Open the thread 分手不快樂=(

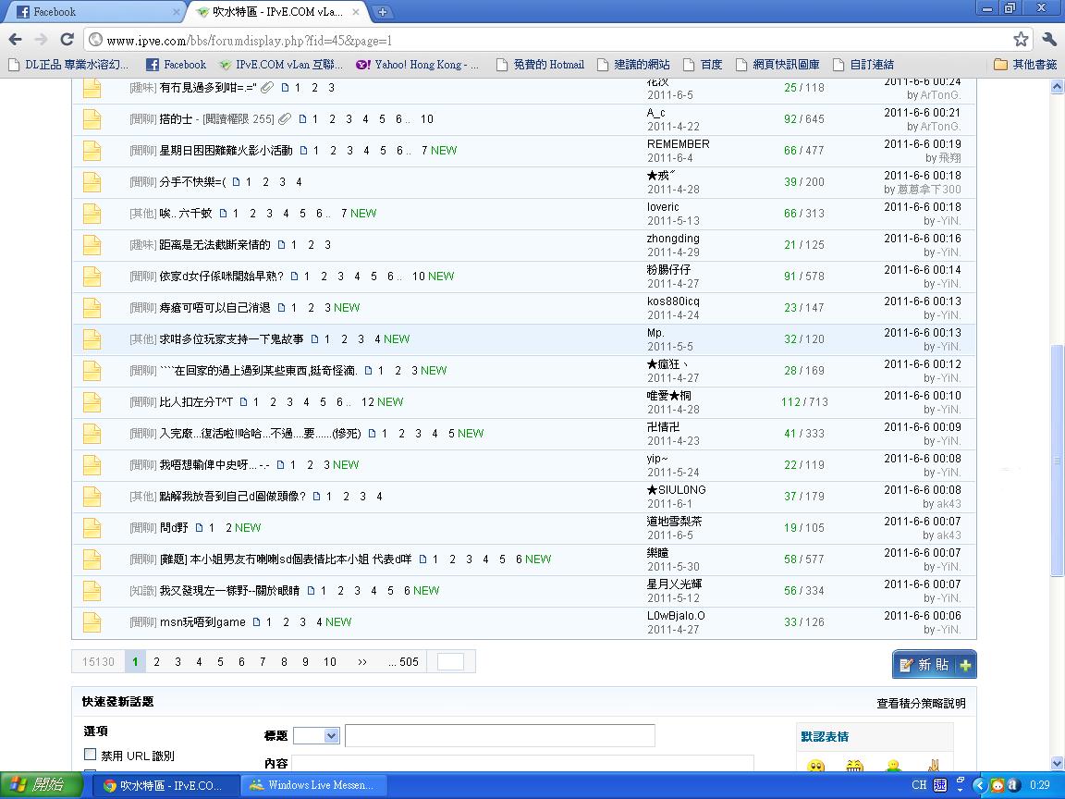click(x=192, y=182)
